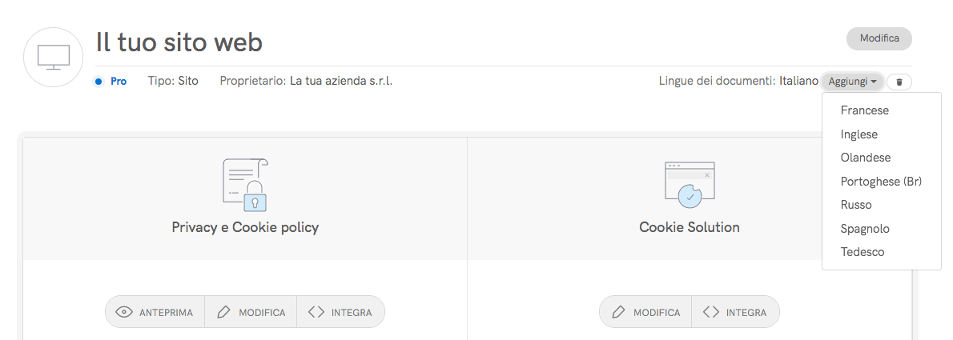
Task: Click the monitor icon beside the site title
Action: coord(54,57)
